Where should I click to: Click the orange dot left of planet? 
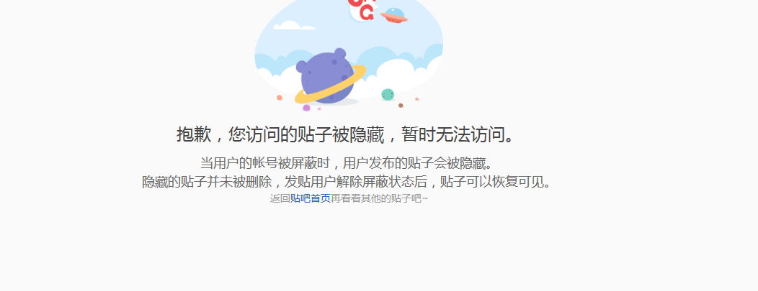click(x=280, y=98)
